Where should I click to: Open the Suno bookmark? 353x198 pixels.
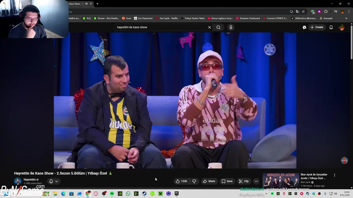(127, 18)
